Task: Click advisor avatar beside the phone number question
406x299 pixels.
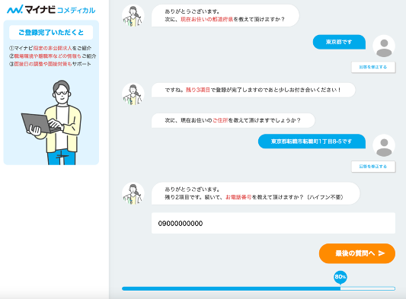Action: click(x=133, y=193)
